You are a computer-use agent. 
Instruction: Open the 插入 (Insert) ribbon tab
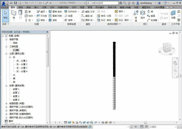36,7
